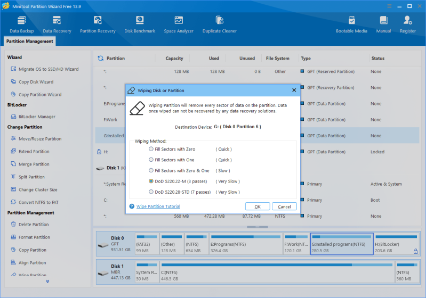Select the Disk 0 GPT header in disk map
The height and width of the screenshot is (298, 426).
point(115,244)
